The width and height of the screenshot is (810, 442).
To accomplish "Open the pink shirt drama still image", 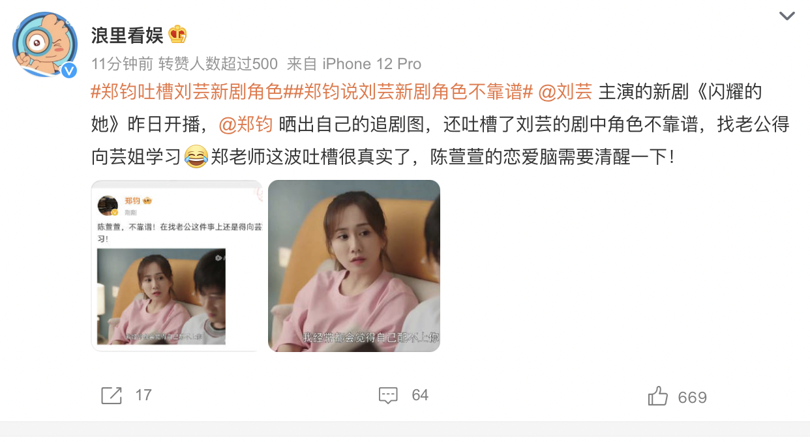I will (x=354, y=266).
